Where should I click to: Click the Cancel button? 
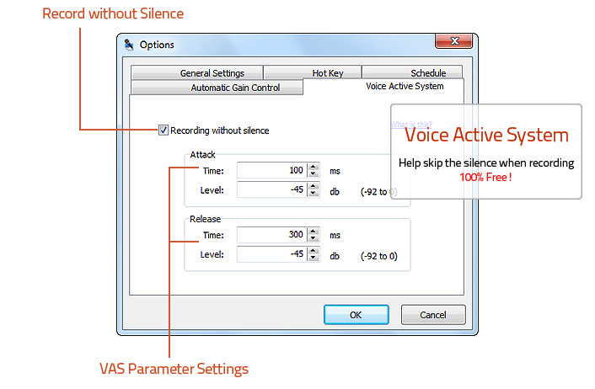point(433,315)
